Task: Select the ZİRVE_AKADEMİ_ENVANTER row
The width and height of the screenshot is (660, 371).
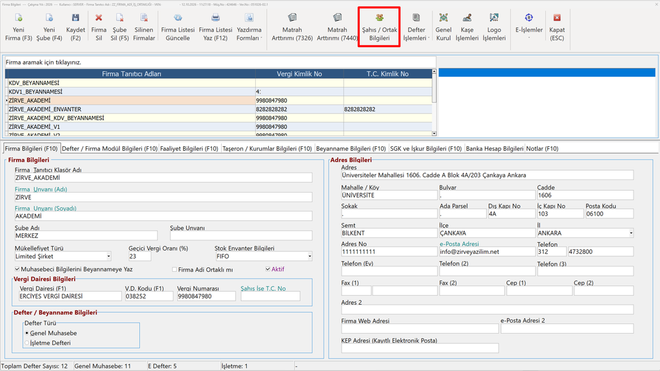Action: click(x=218, y=109)
